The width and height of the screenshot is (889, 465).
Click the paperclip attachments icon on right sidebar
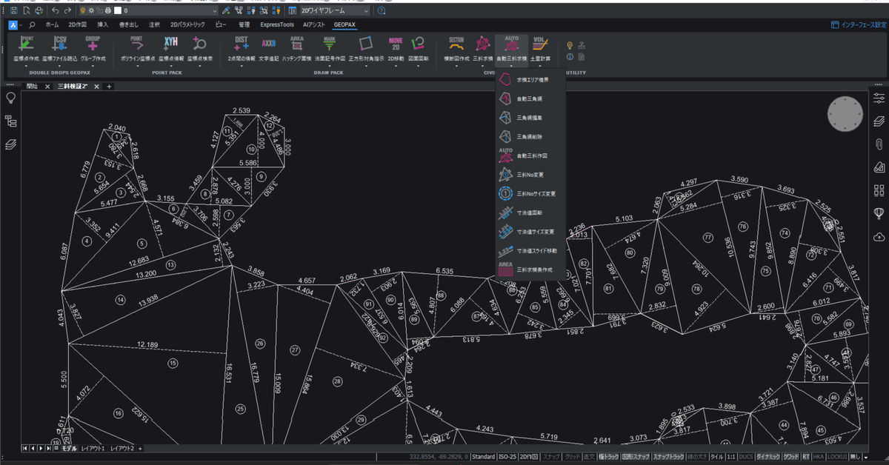[x=879, y=144]
